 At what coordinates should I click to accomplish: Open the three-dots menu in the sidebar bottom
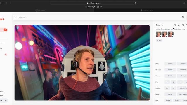click(x=5, y=100)
